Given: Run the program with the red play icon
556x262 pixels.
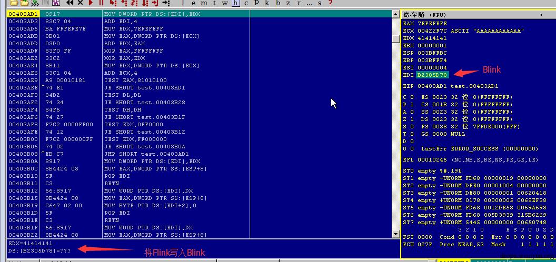Looking at the screenshot, I should (91, 3).
